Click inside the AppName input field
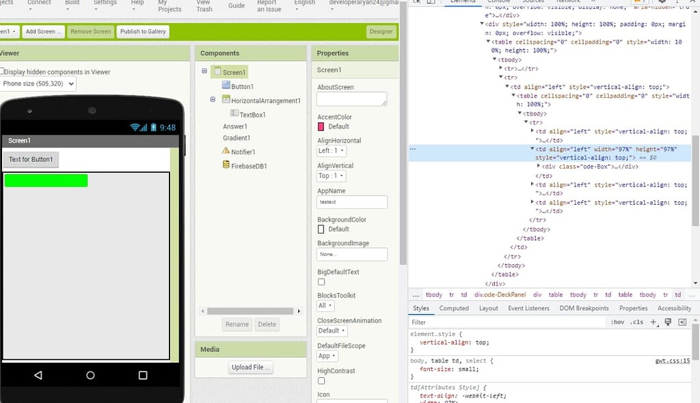This screenshot has height=403, width=700. (x=352, y=201)
